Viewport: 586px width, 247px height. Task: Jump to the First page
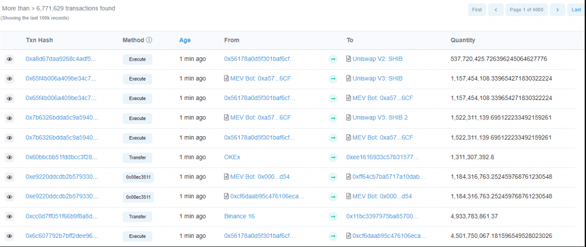tap(476, 10)
